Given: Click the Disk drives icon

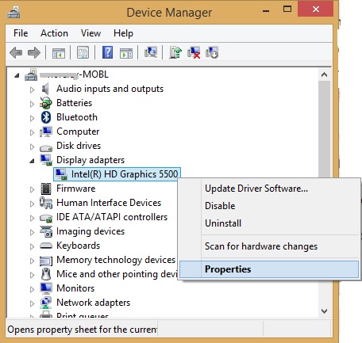Looking at the screenshot, I should point(46,147).
